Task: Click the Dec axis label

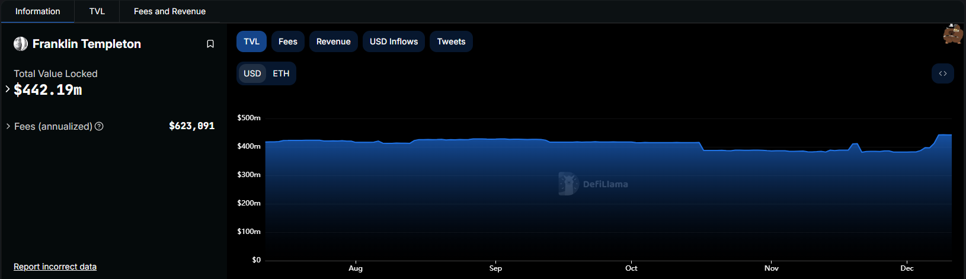Action: [x=907, y=268]
